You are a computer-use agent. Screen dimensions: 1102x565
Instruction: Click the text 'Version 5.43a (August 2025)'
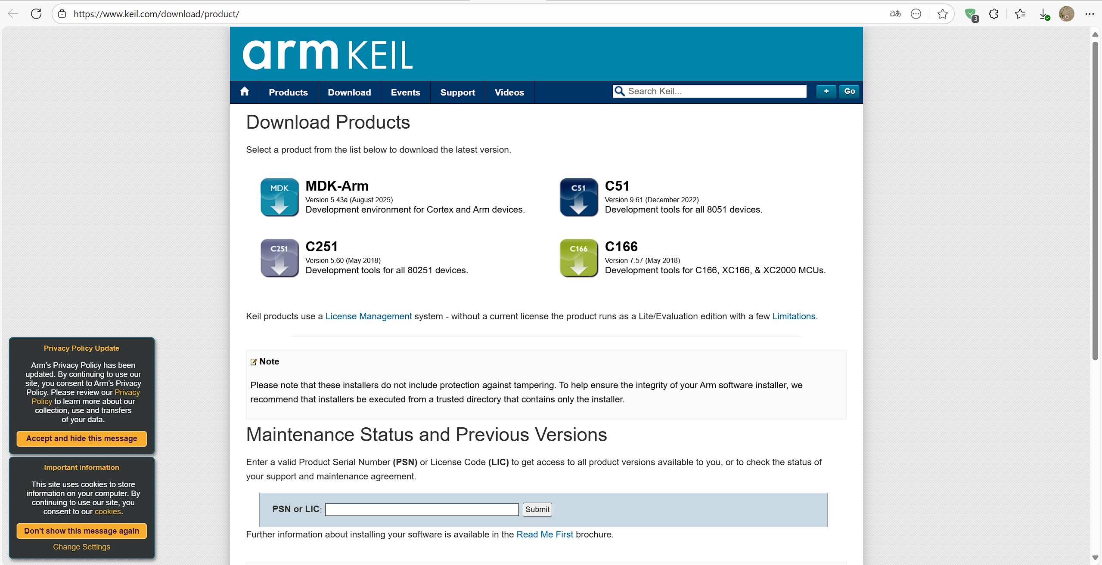(x=349, y=200)
